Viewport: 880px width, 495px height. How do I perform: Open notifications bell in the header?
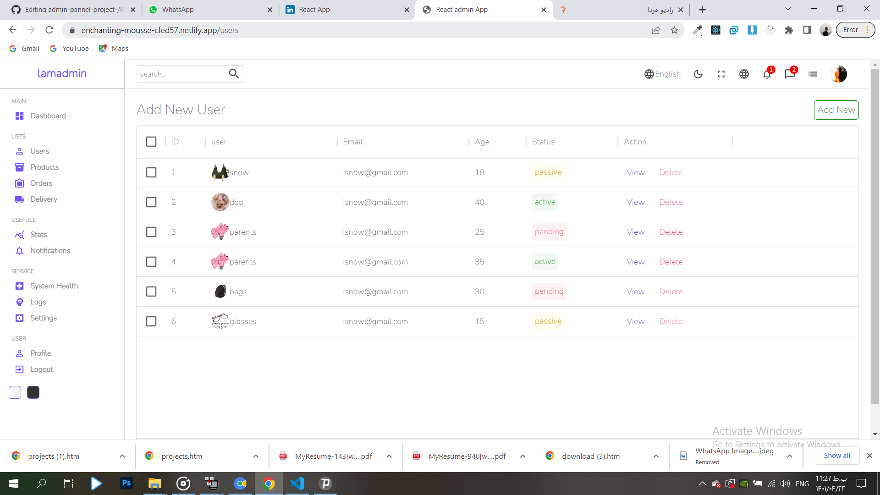(767, 74)
